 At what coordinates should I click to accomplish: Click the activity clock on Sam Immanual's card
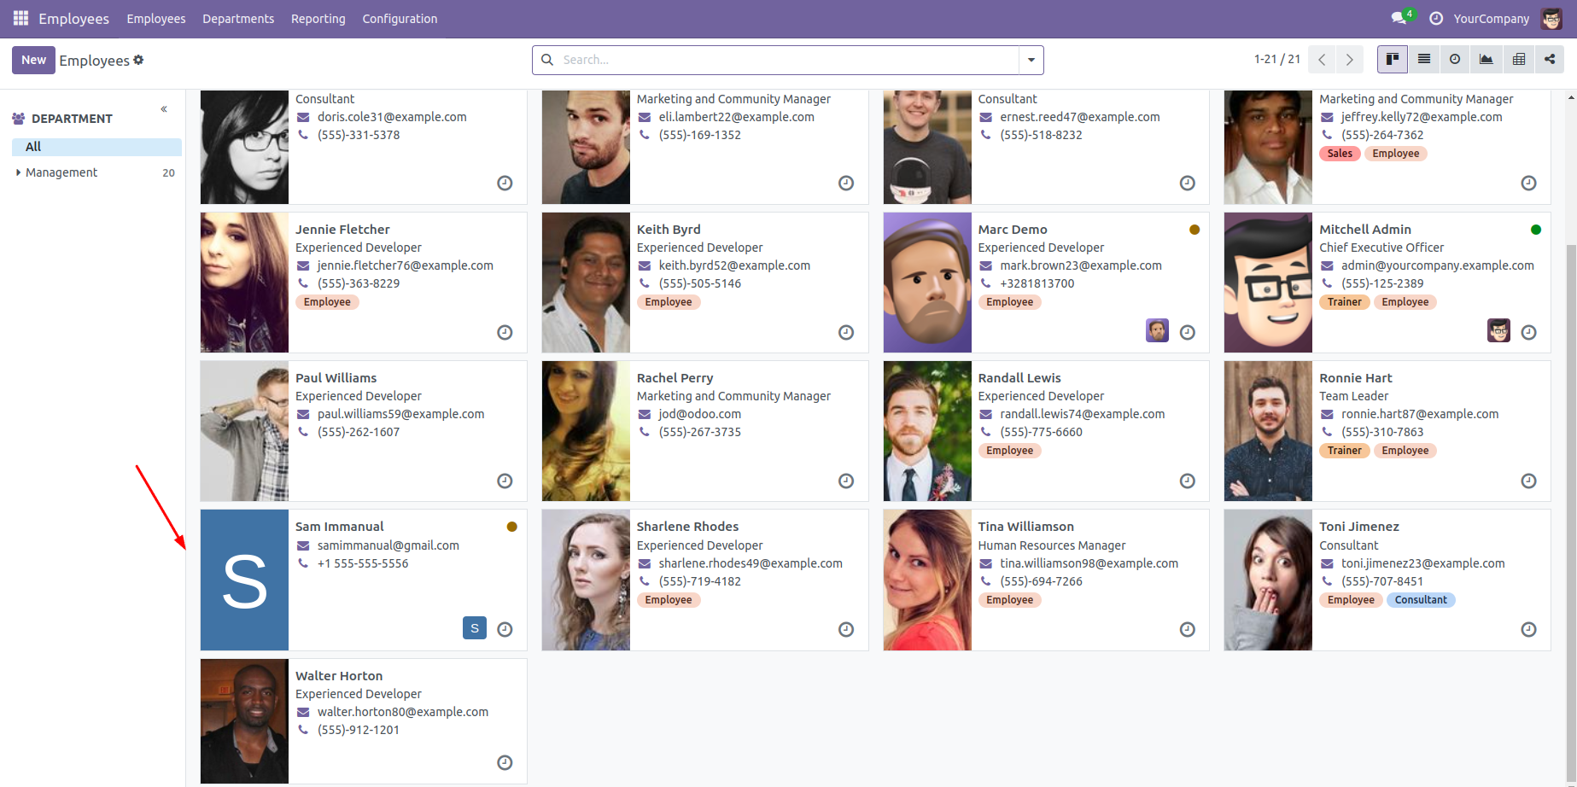coord(505,630)
